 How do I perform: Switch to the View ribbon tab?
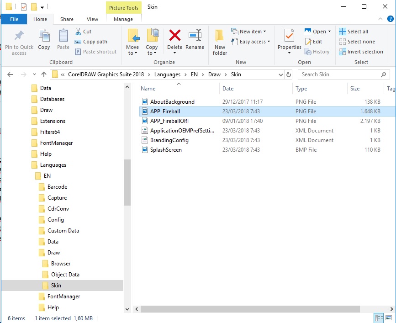point(92,19)
